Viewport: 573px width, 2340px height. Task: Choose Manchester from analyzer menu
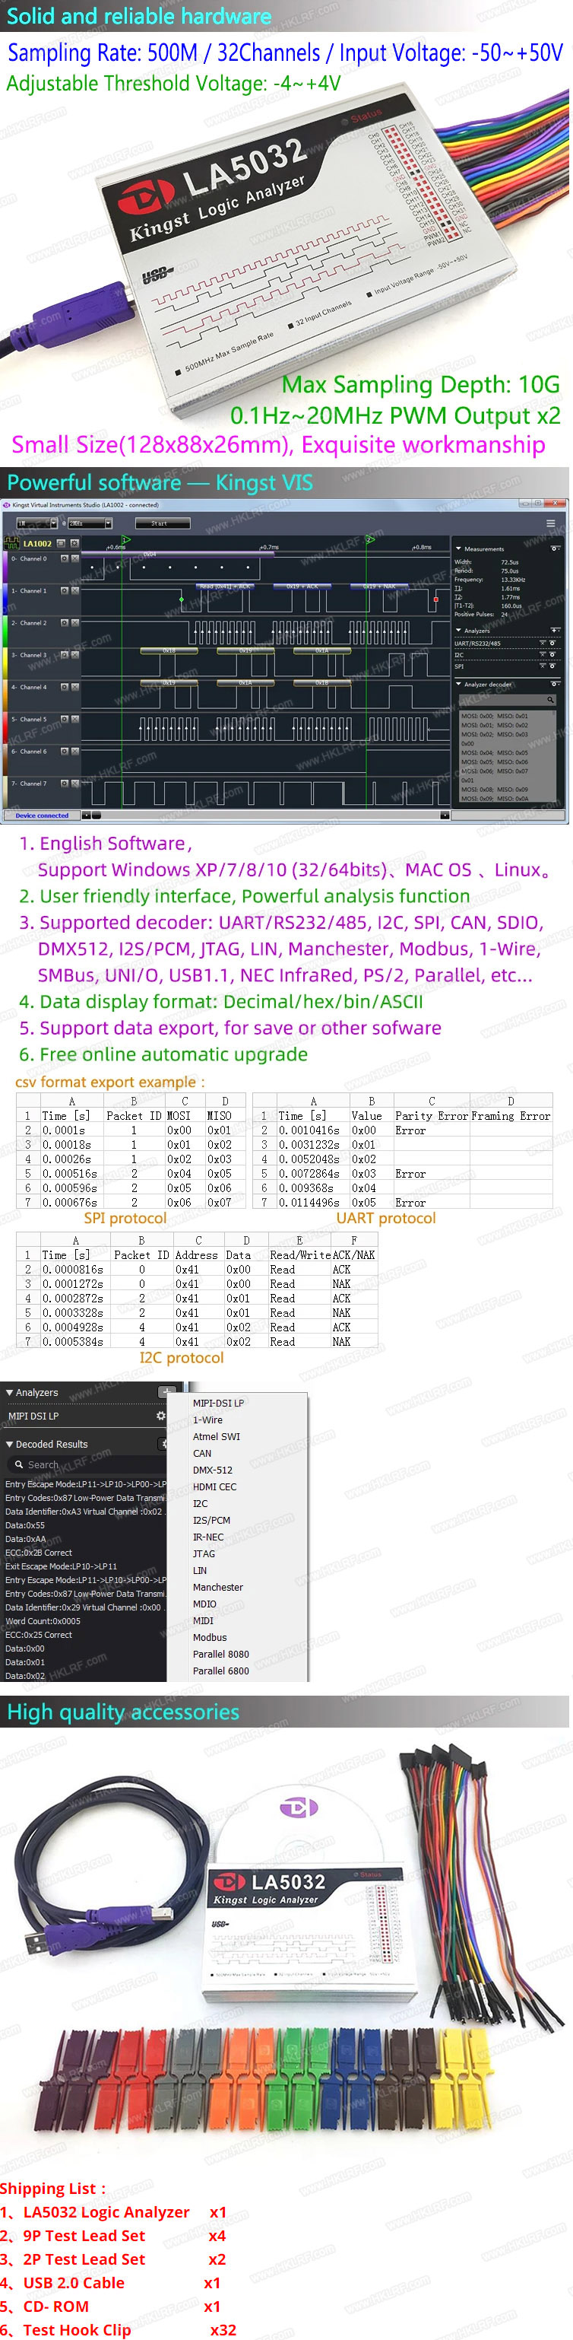coord(218,1587)
